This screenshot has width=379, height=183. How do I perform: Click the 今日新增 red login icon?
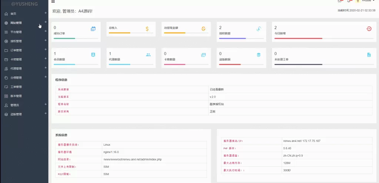(x=369, y=28)
